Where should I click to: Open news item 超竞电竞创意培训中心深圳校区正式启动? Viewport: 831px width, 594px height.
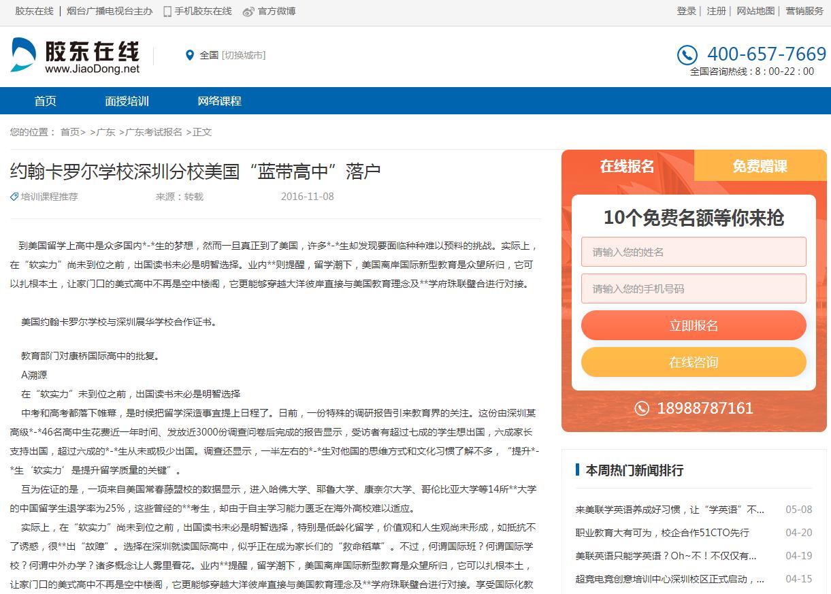670,579
